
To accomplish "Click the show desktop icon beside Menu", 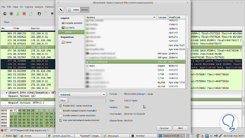I will [x=15, y=136].
